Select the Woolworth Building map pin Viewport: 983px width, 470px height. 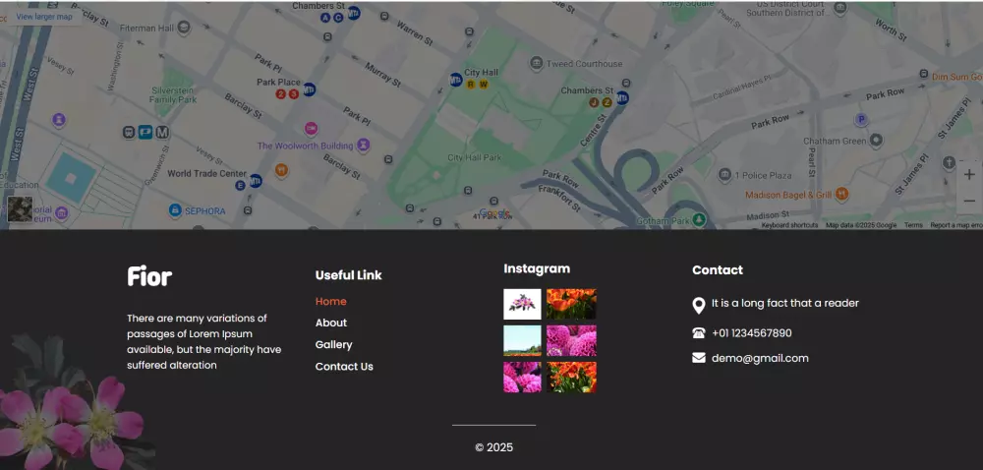pyautogui.click(x=364, y=146)
